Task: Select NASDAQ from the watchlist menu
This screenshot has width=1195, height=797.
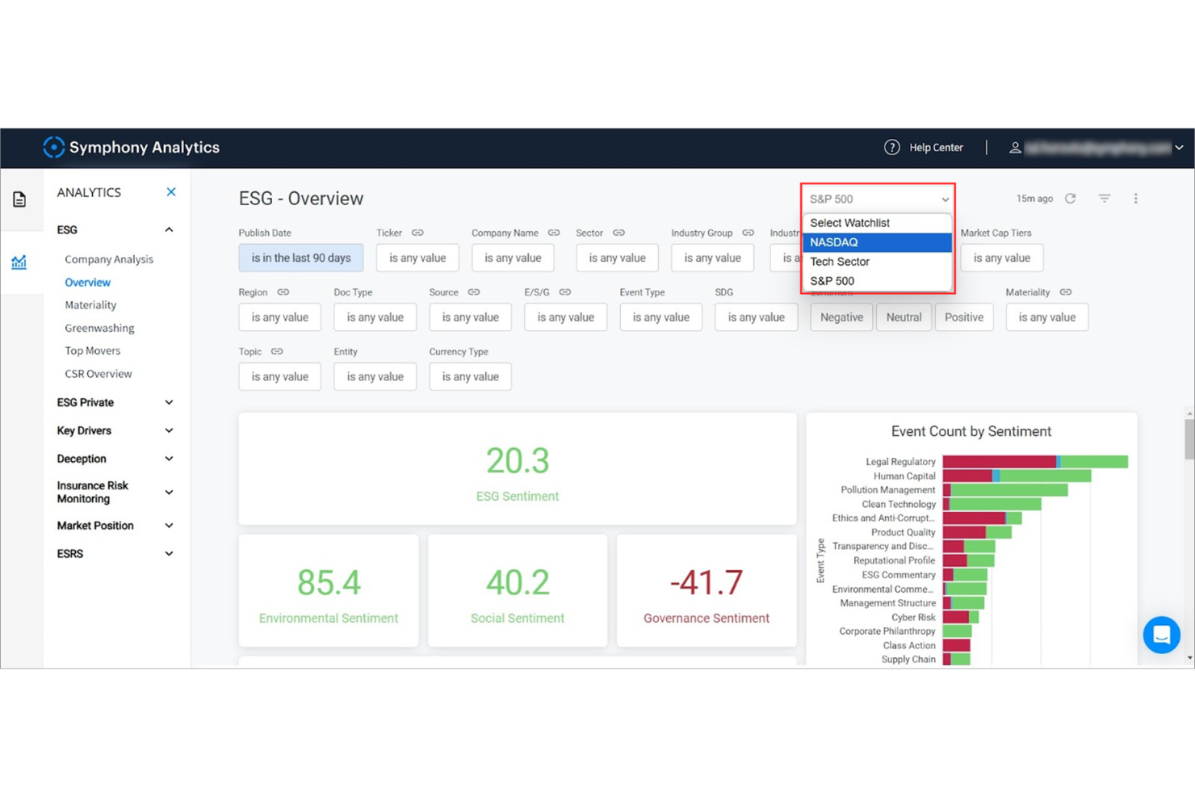Action: coord(878,242)
